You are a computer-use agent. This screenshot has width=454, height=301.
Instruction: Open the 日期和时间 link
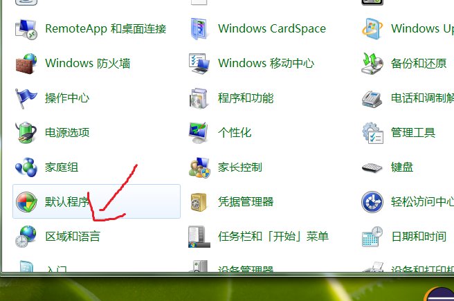pos(418,237)
